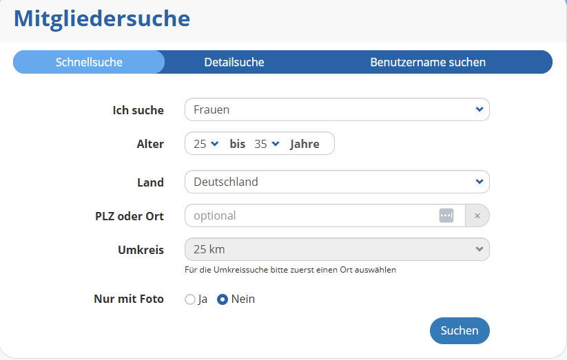The width and height of the screenshot is (567, 360).
Task: Switch to the Schnellsuche tab
Action: tap(89, 62)
